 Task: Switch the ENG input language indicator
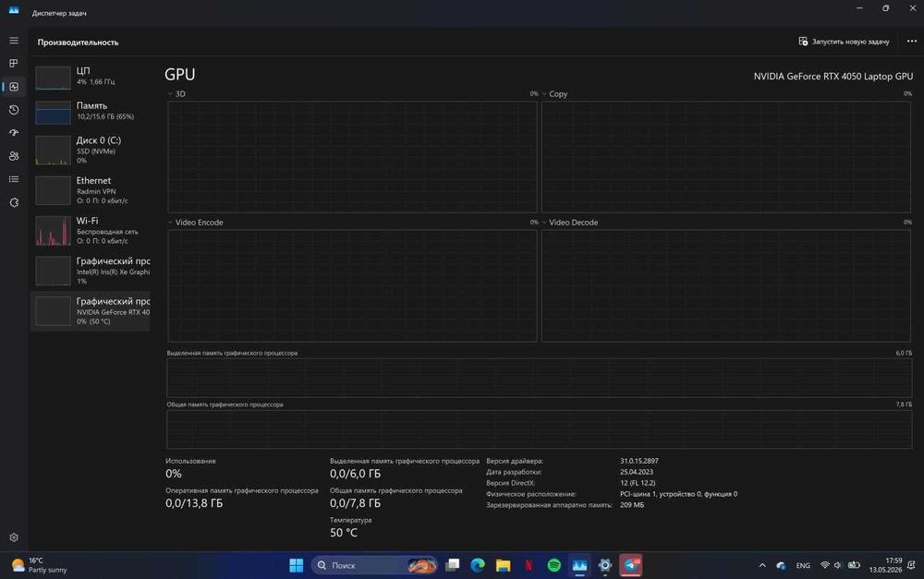pyautogui.click(x=803, y=565)
